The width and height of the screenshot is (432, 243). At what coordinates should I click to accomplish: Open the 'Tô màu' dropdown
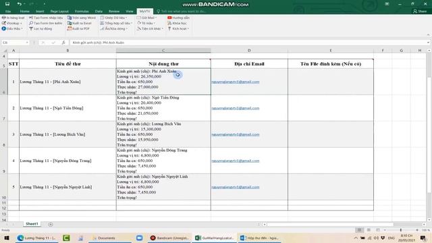(146, 23)
